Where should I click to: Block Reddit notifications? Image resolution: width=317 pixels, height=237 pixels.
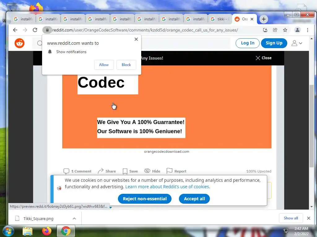pyautogui.click(x=126, y=65)
